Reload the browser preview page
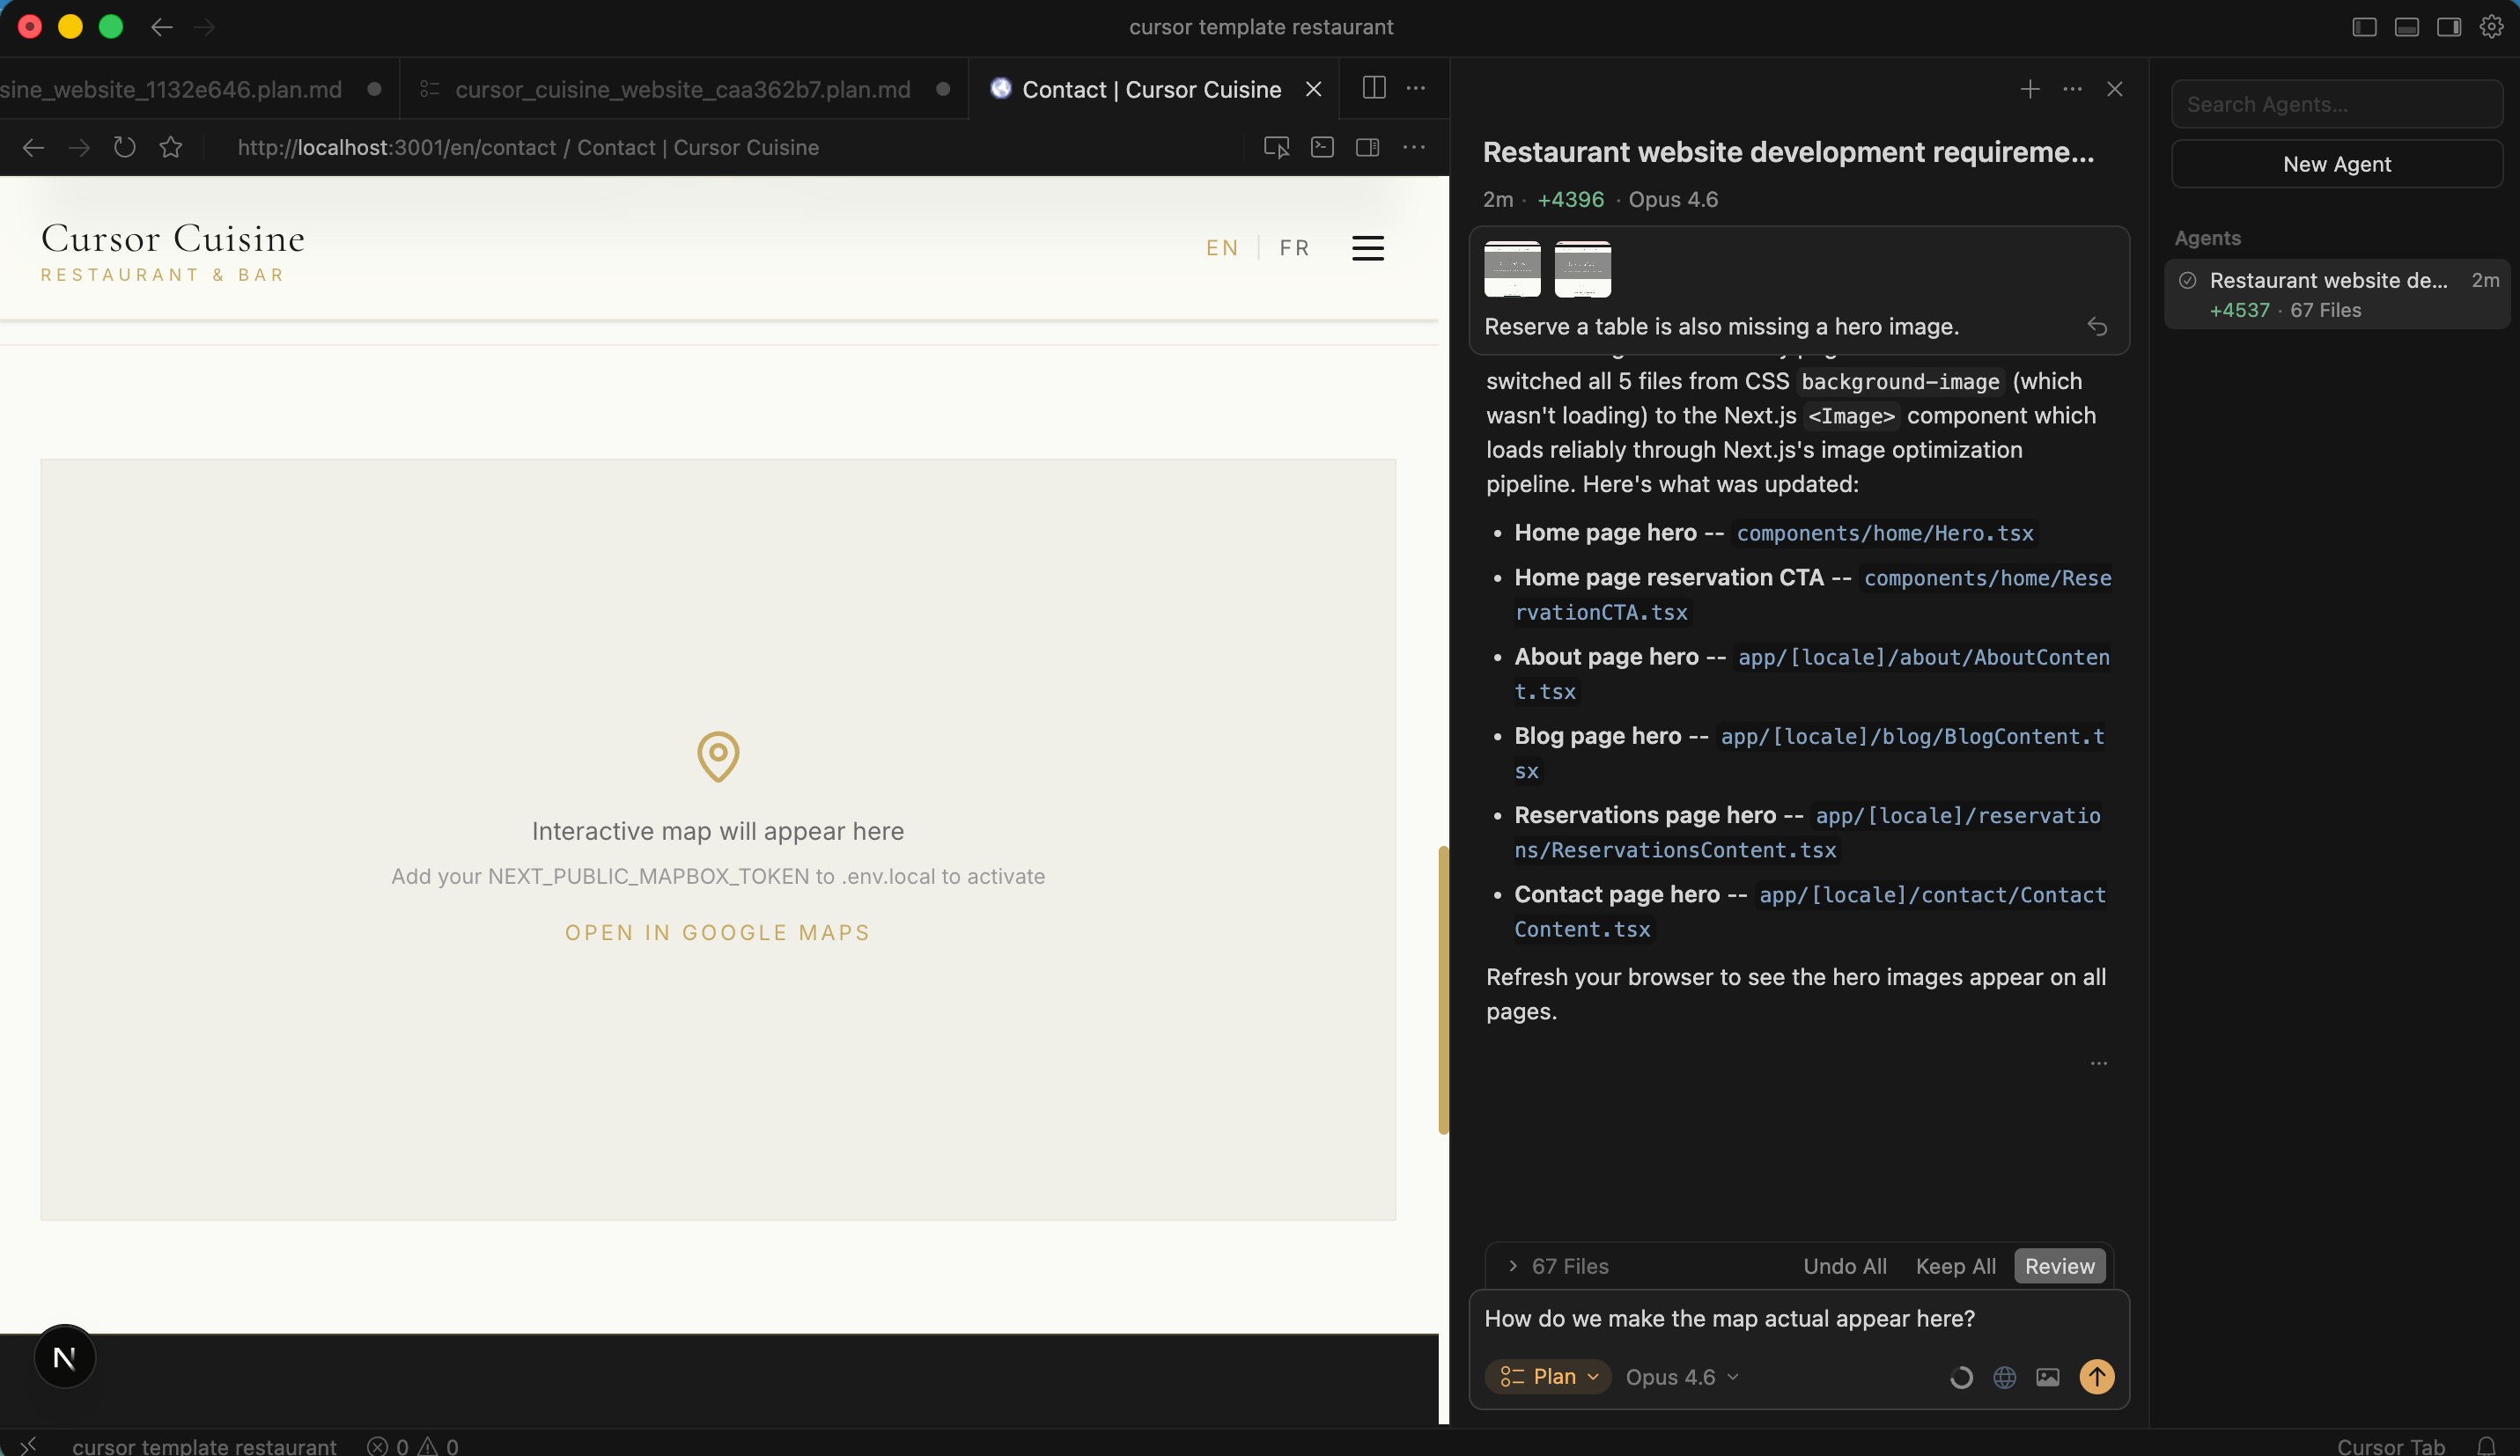This screenshot has height=1456, width=2520. coord(124,148)
